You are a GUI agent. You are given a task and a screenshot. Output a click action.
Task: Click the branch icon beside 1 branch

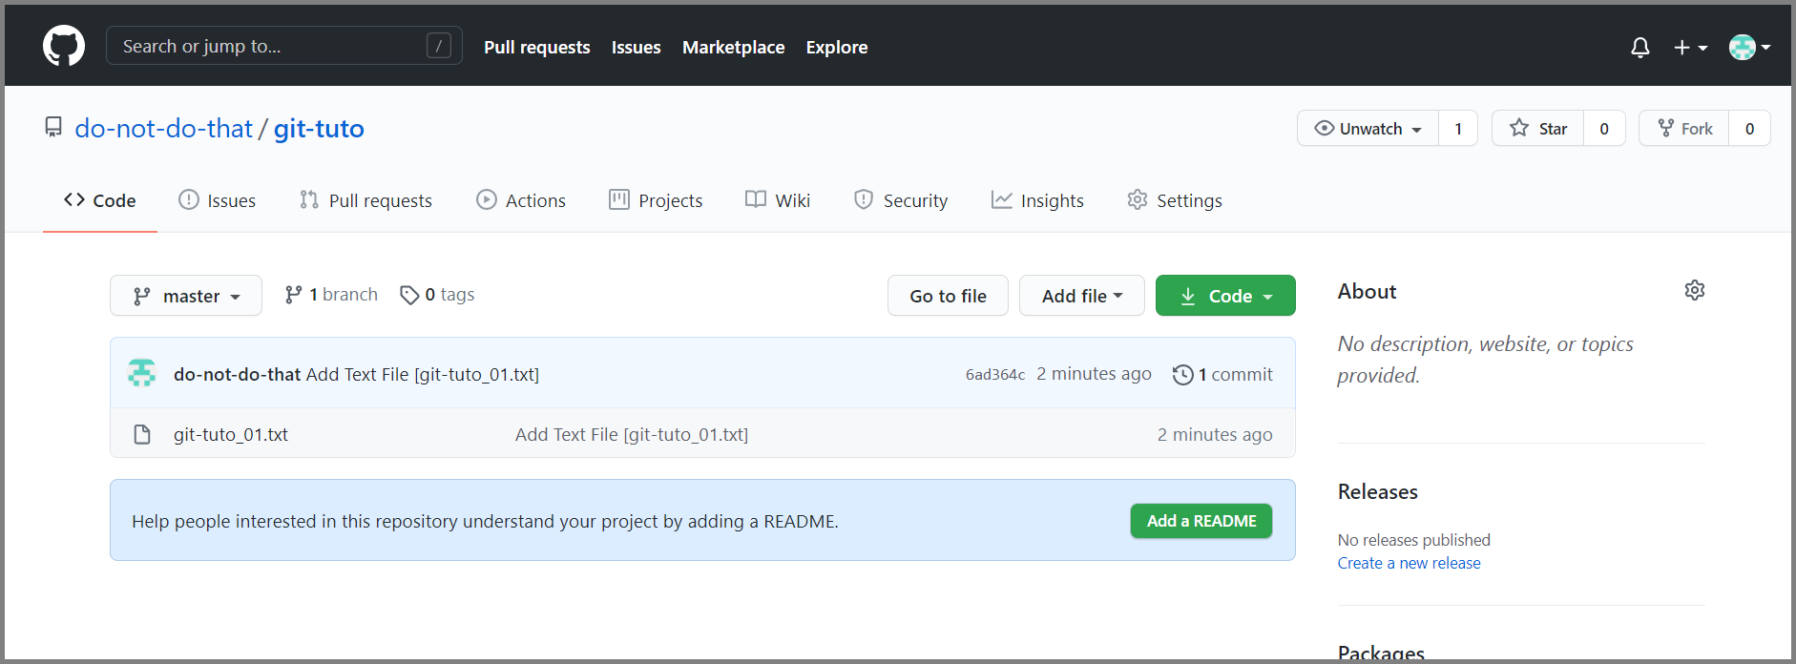293,295
